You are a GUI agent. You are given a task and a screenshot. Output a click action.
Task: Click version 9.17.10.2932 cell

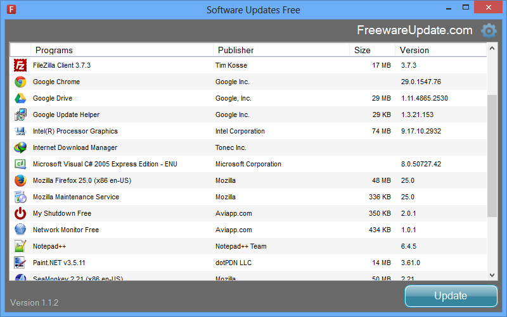[x=421, y=131]
